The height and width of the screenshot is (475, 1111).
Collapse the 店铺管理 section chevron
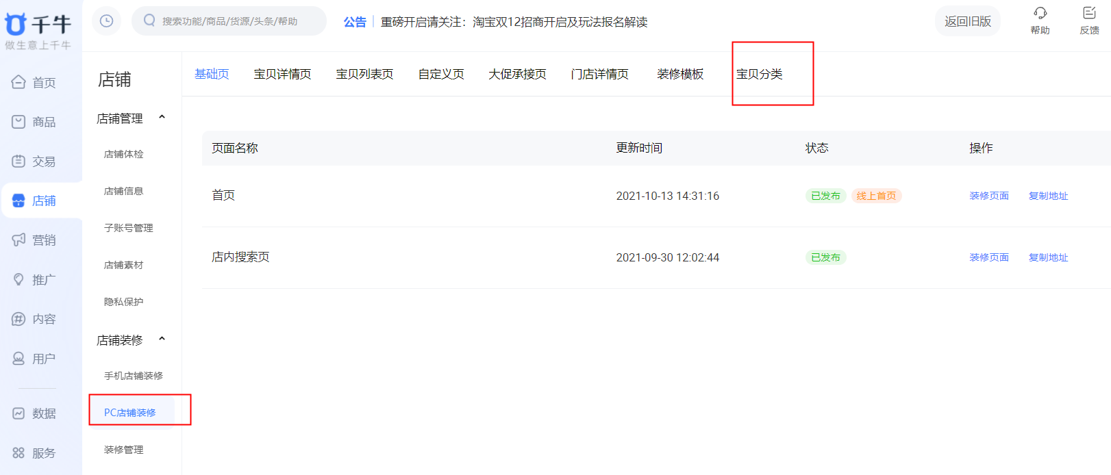(x=162, y=117)
